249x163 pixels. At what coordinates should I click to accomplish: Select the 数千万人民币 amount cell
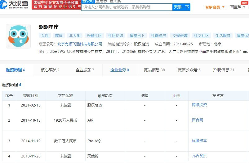(x=65, y=141)
